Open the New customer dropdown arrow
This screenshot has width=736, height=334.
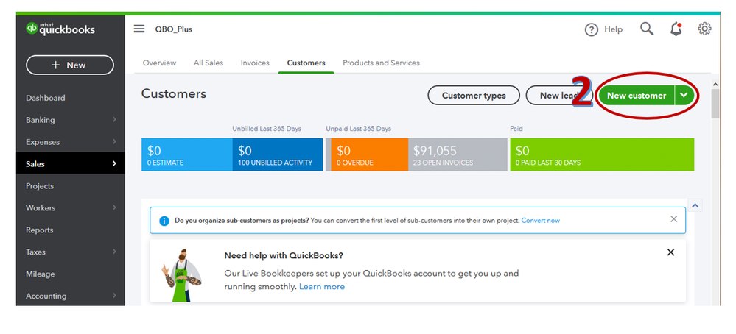coord(684,95)
